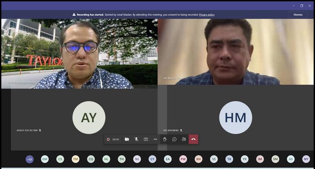Open the Privacy policy link
Viewport: 315px width, 169px height.
tap(207, 15)
